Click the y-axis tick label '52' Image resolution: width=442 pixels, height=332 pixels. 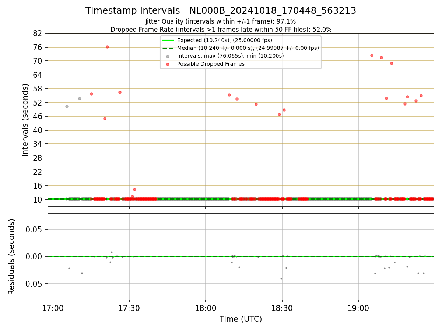click(38, 103)
